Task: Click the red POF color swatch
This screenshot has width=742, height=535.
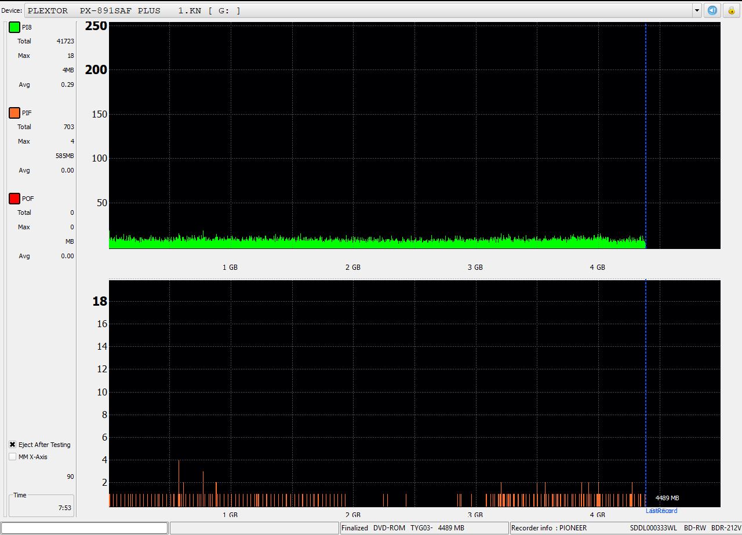Action: tap(14, 199)
